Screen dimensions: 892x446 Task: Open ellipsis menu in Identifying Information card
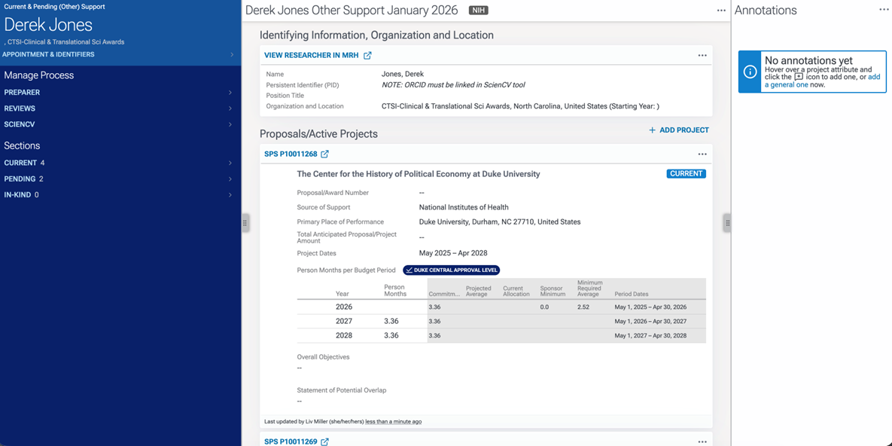pos(702,56)
